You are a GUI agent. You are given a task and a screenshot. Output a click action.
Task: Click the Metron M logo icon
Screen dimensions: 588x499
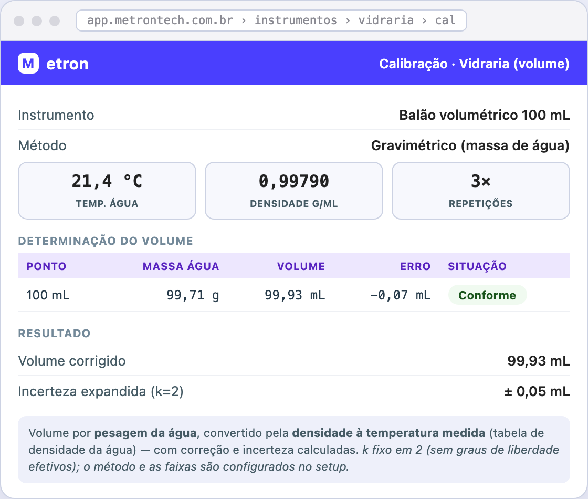(x=28, y=64)
